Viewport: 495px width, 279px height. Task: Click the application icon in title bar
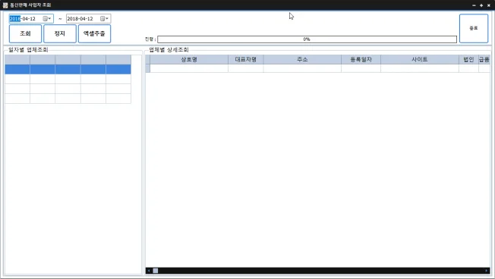tap(5, 5)
